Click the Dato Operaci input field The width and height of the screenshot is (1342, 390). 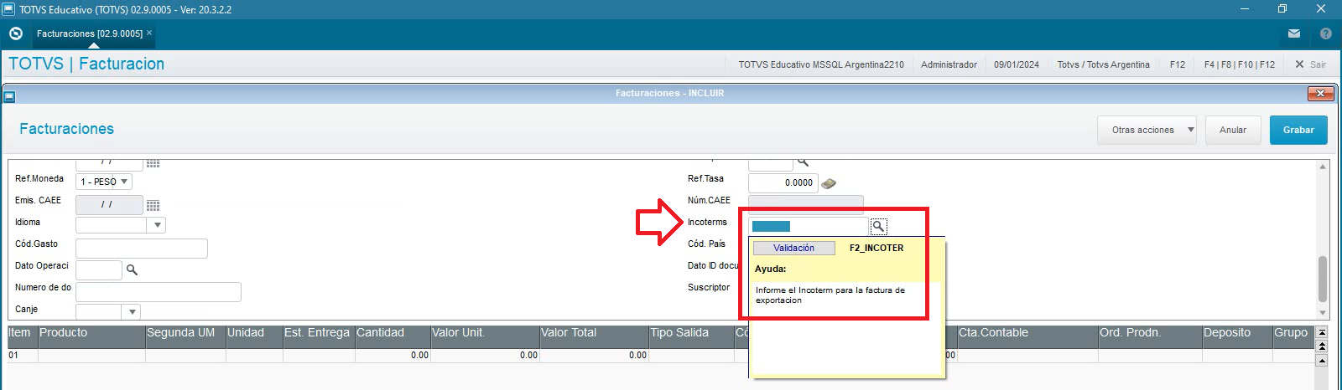pyautogui.click(x=99, y=269)
